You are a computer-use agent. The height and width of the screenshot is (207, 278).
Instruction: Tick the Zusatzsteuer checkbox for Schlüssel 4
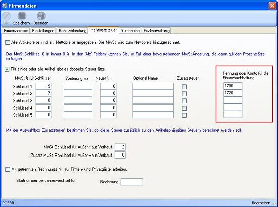click(184, 108)
